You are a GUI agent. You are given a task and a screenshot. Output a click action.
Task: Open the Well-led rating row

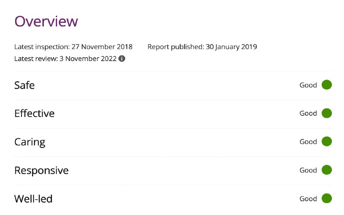point(173,199)
